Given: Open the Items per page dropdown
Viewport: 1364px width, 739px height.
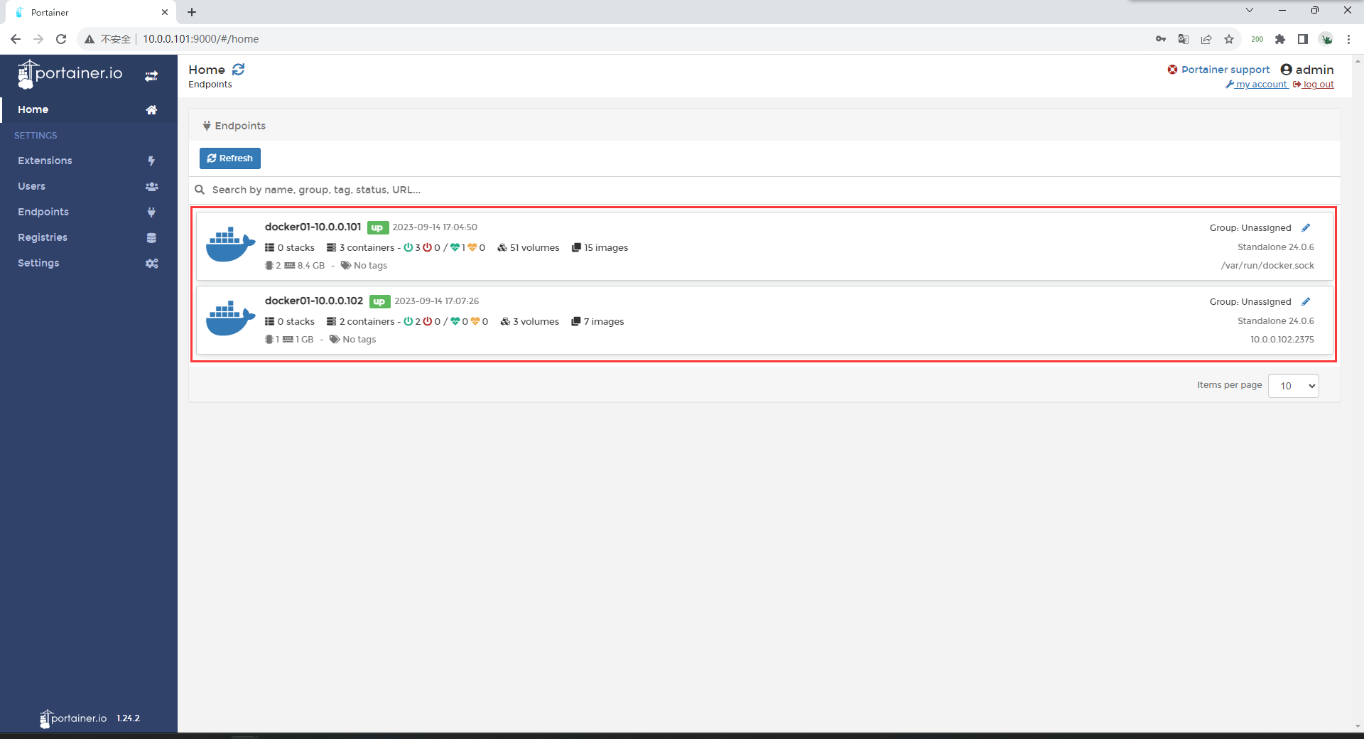Looking at the screenshot, I should 1294,386.
